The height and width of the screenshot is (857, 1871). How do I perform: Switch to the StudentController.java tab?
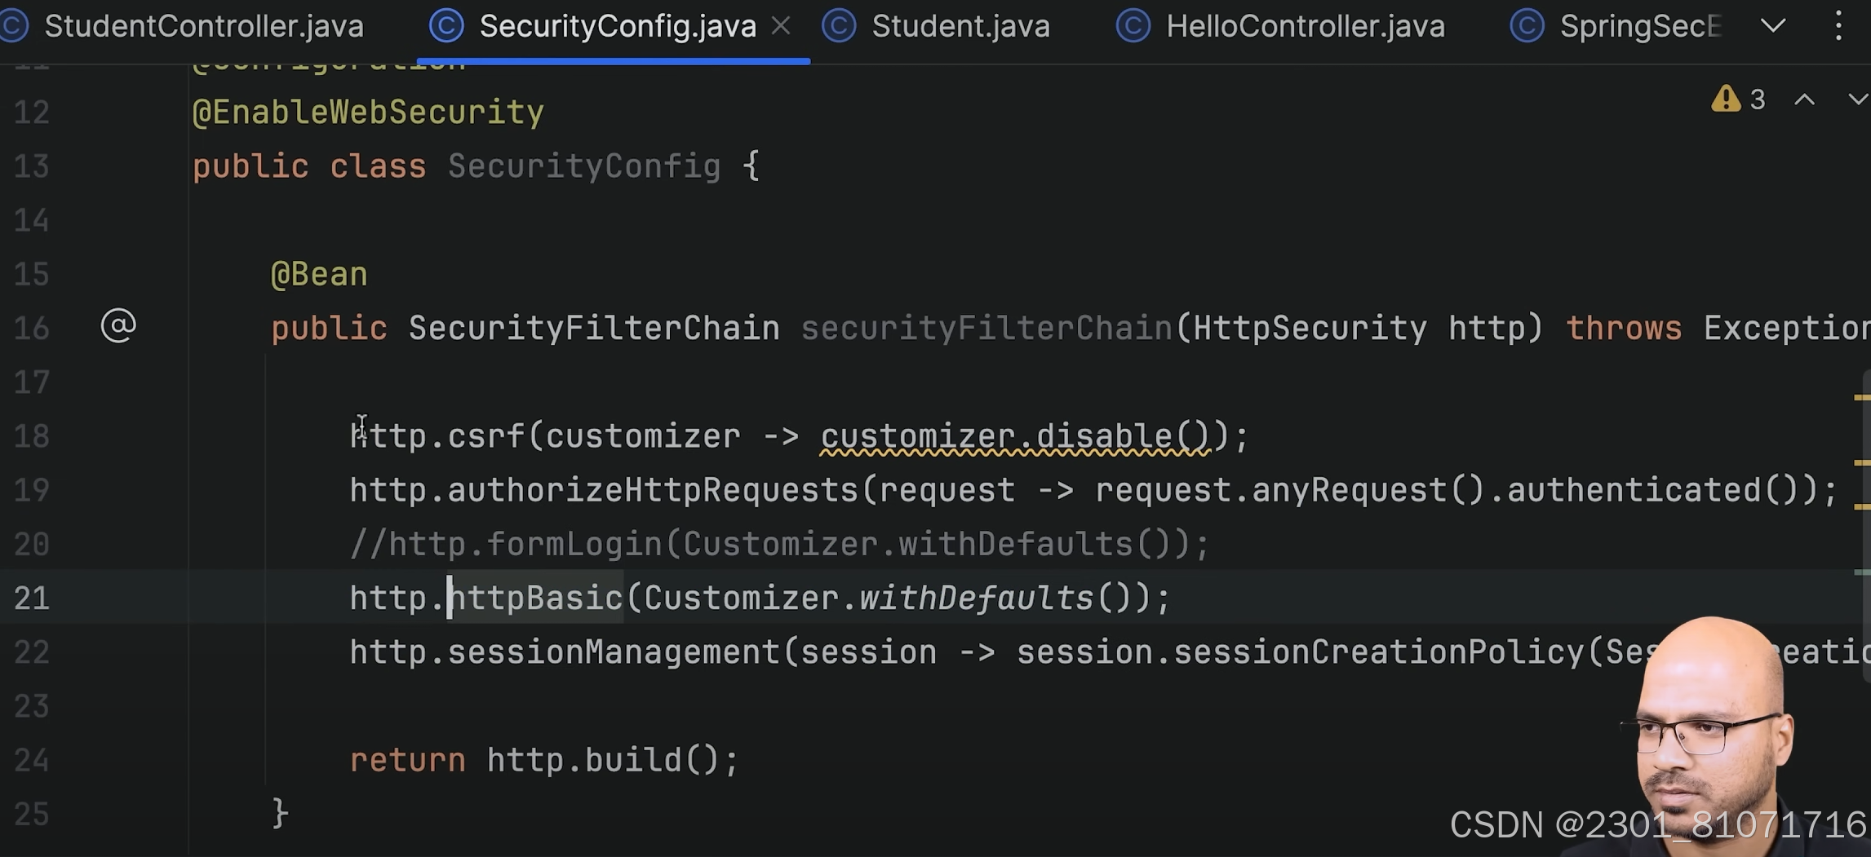[204, 25]
